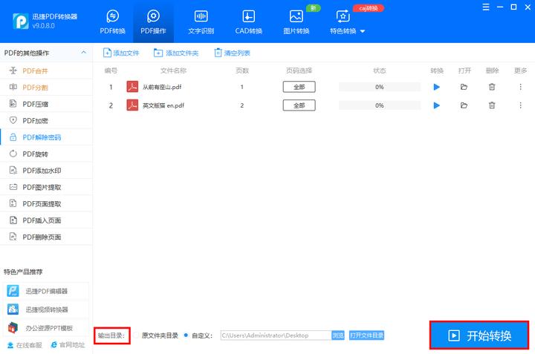Click the 浏览 browse button
The width and height of the screenshot is (535, 354).
338,335
